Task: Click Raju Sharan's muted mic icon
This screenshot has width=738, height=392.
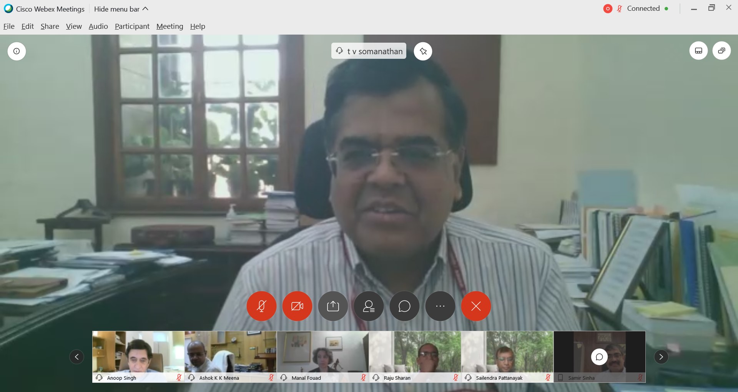Action: point(455,378)
